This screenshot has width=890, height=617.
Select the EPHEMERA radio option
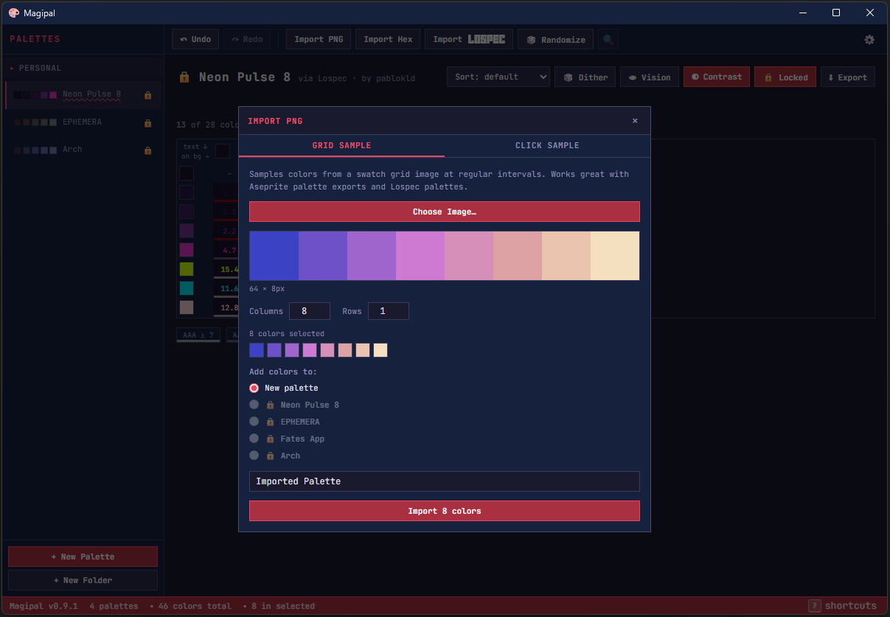click(254, 422)
